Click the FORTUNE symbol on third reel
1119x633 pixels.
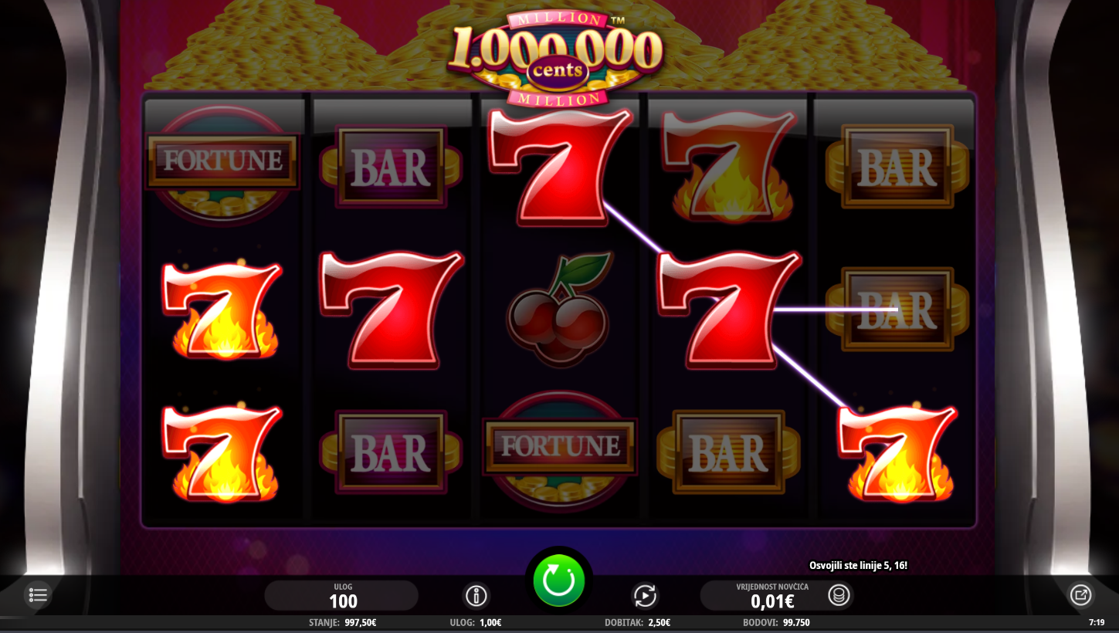pyautogui.click(x=559, y=446)
